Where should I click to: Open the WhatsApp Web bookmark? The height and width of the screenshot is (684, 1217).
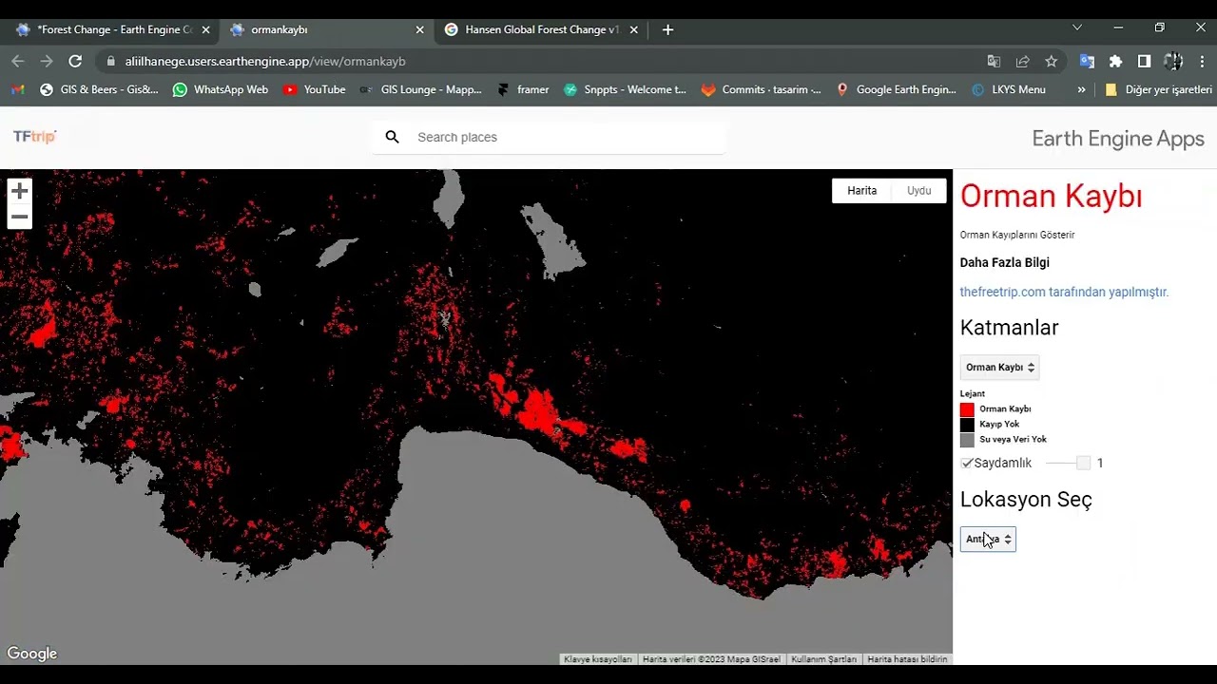pos(221,89)
